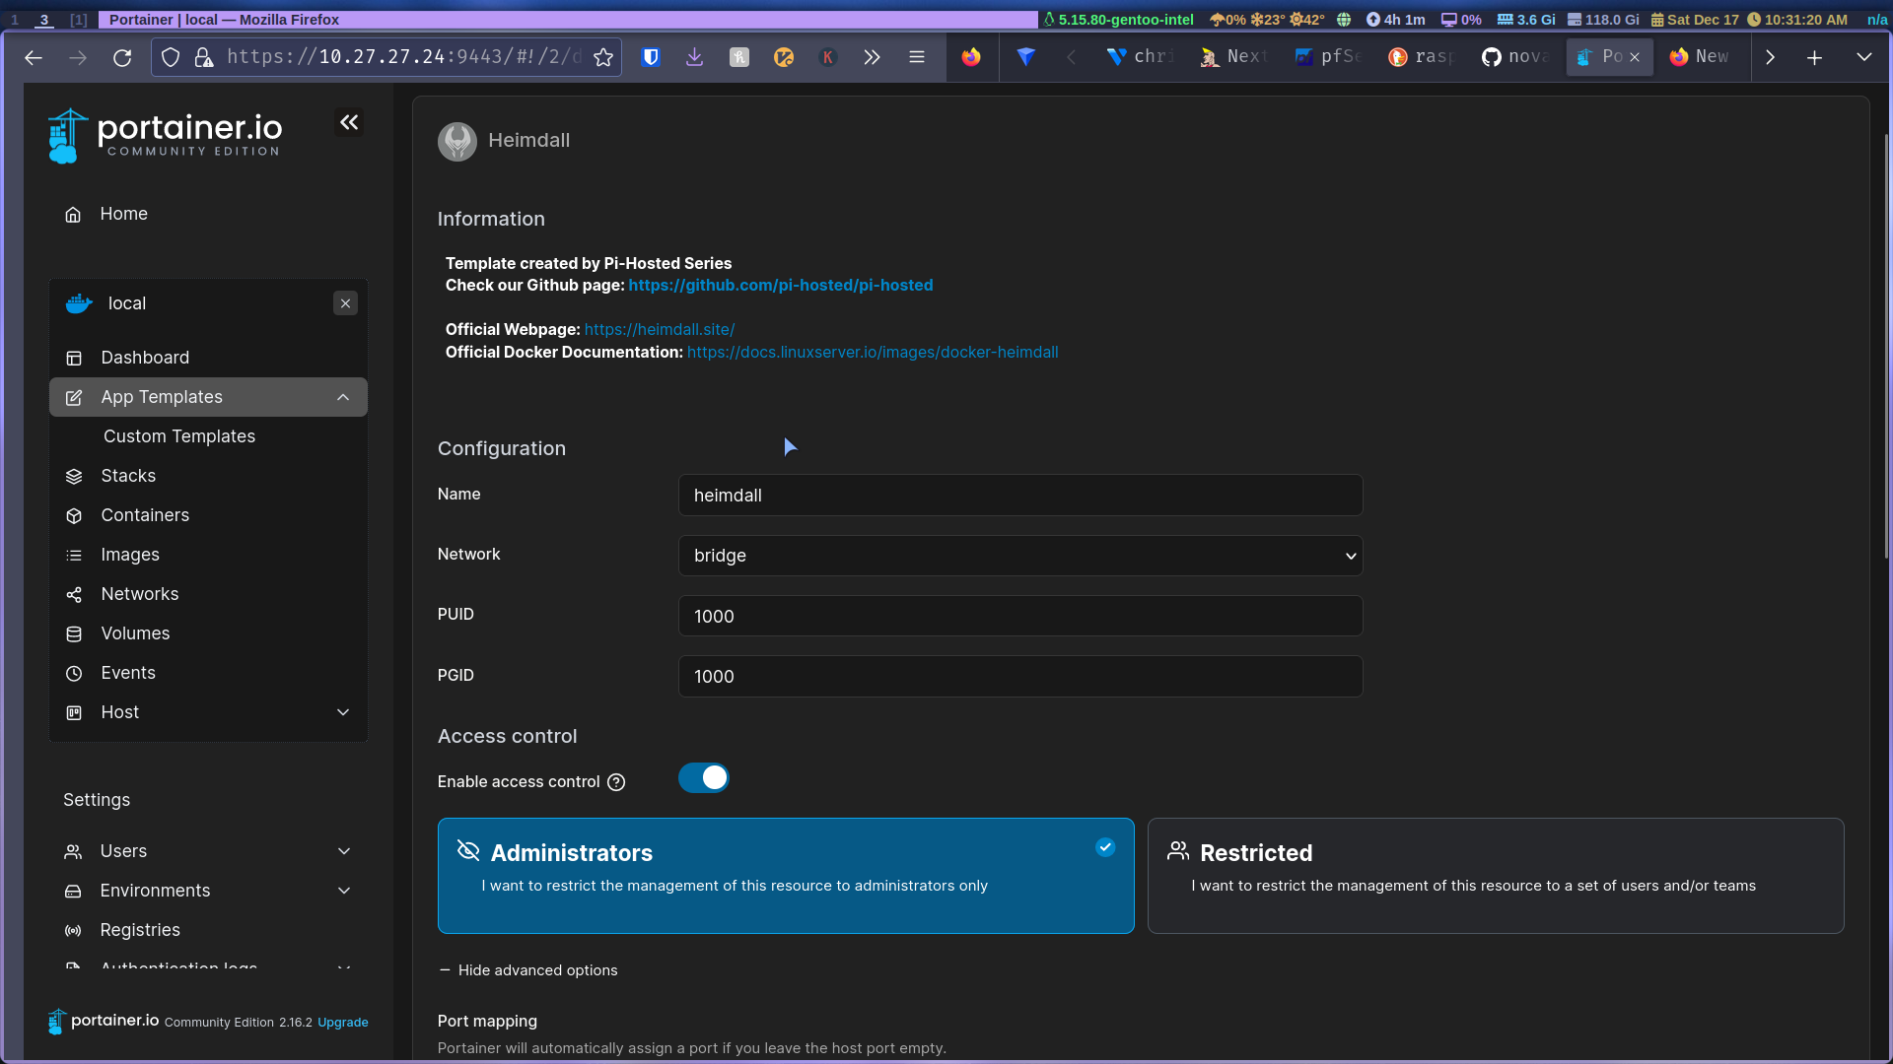Open Firefox downloads panel
Viewport: 1893px width, 1064px height.
(695, 57)
